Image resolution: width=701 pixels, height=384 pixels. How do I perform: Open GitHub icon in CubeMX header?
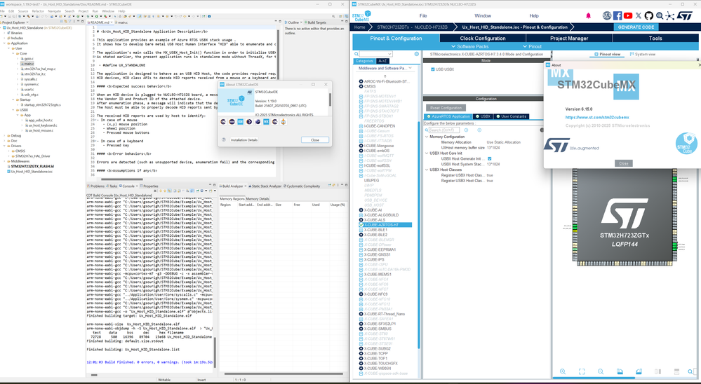point(648,15)
